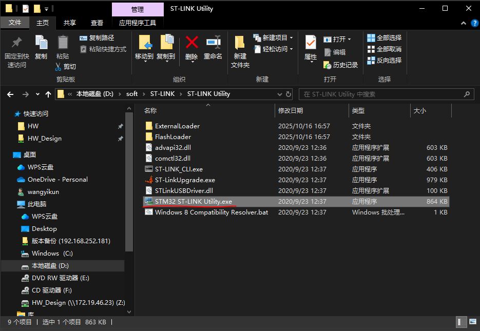480x331 pixels.
Task: Click the blue Help question mark icon
Action: coord(474,23)
